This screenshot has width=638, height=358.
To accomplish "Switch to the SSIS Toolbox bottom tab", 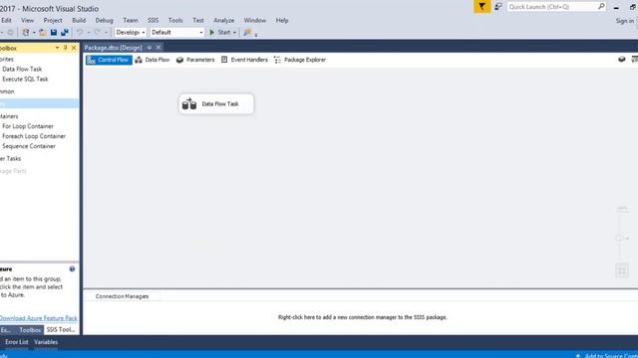I will point(61,330).
